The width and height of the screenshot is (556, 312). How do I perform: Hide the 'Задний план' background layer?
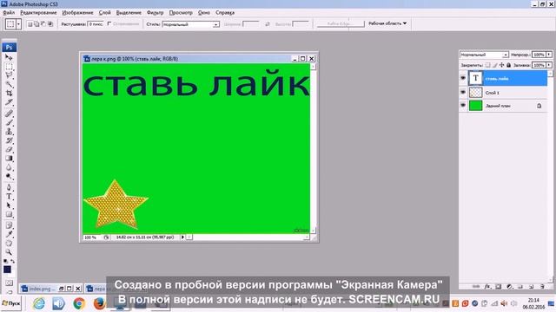coord(463,106)
